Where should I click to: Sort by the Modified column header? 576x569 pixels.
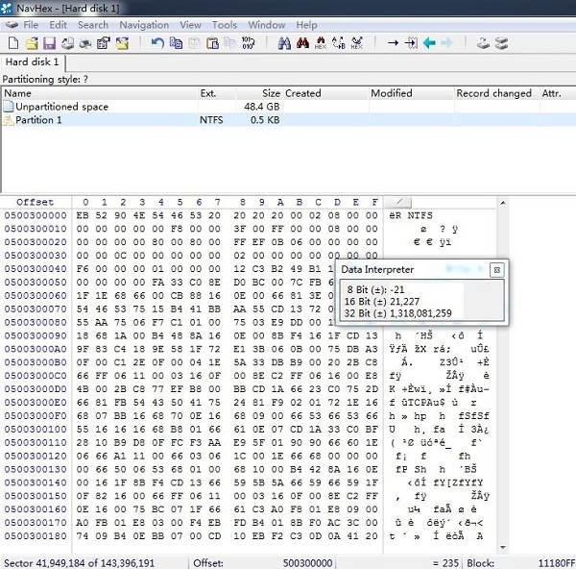[411, 93]
